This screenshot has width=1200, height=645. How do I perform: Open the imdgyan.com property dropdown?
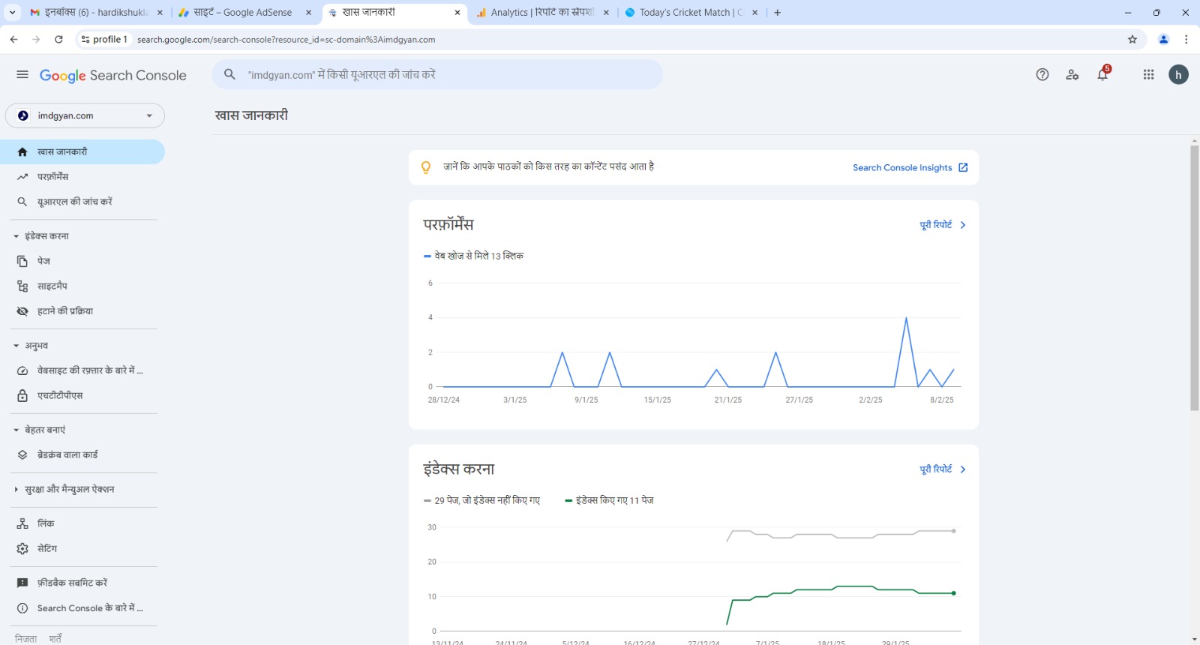tap(85, 115)
